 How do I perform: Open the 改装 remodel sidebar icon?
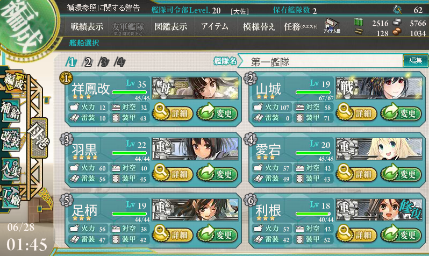(x=11, y=139)
